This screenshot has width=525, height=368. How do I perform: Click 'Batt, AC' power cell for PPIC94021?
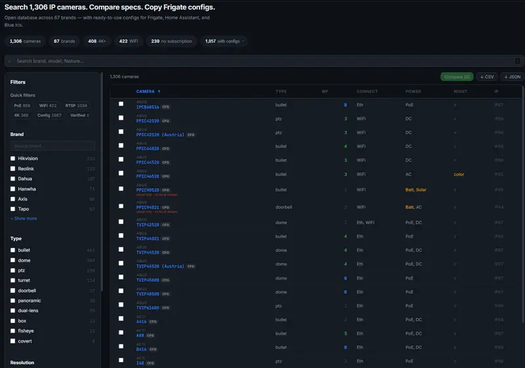(413, 208)
